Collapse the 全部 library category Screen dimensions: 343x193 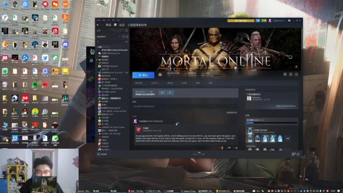(x=97, y=47)
